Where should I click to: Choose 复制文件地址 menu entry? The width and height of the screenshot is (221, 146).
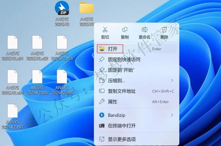click(136, 91)
